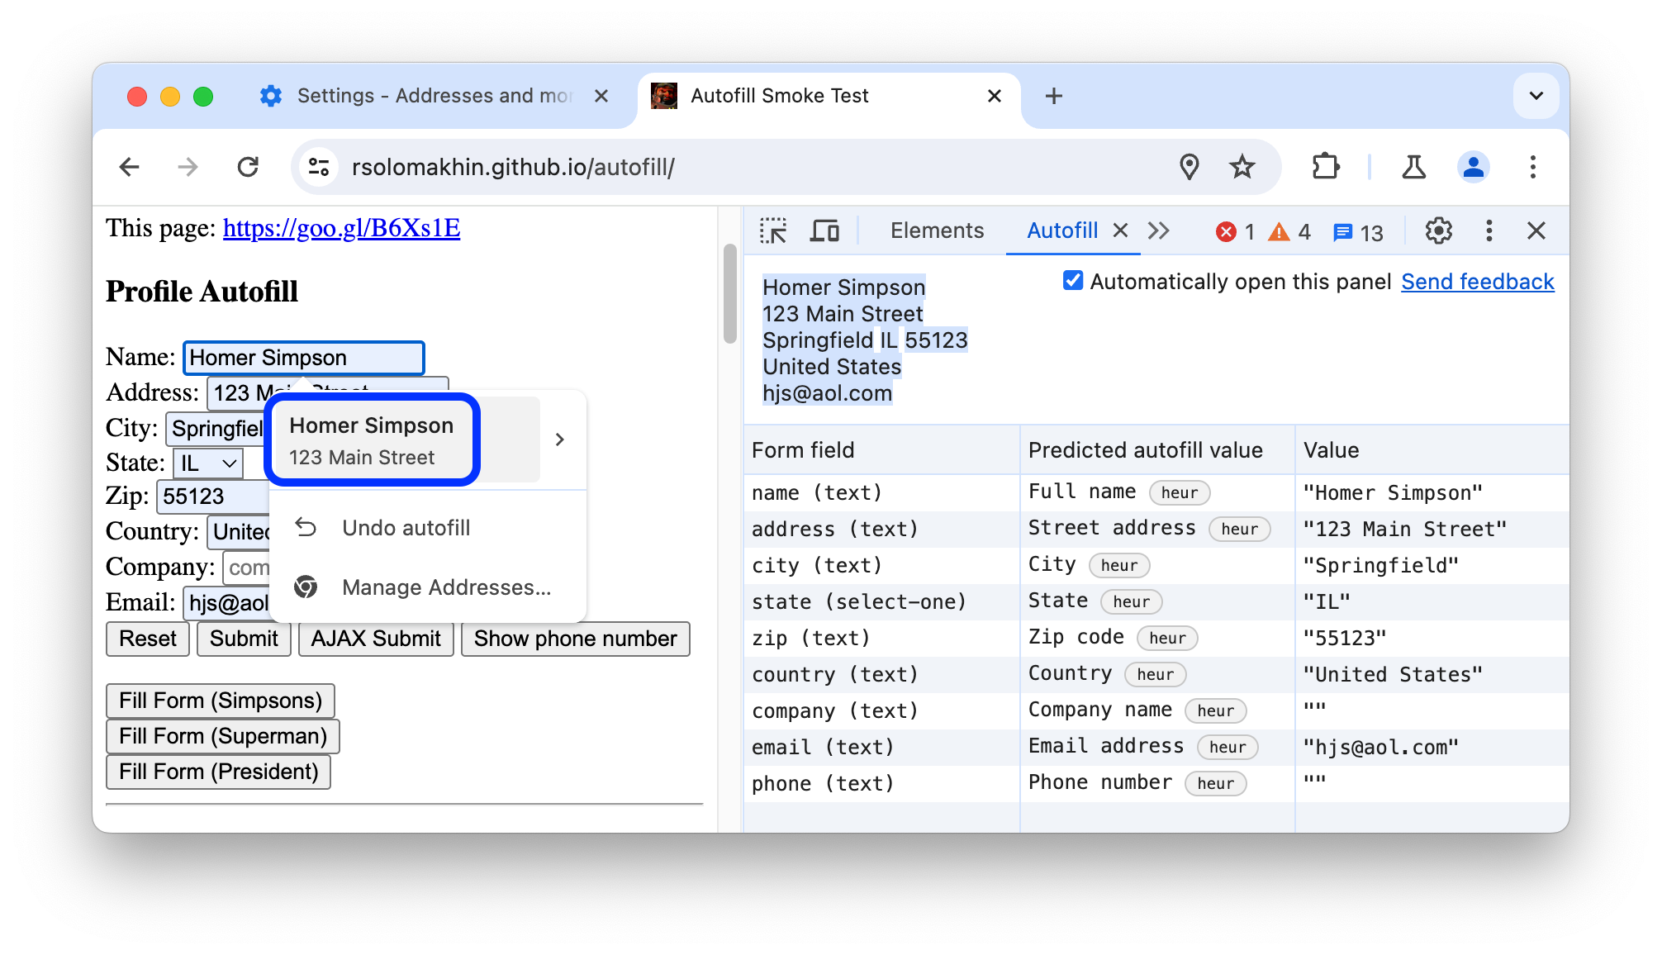
Task: Click the 'Fill Form (Superman)' button
Action: [x=222, y=734]
